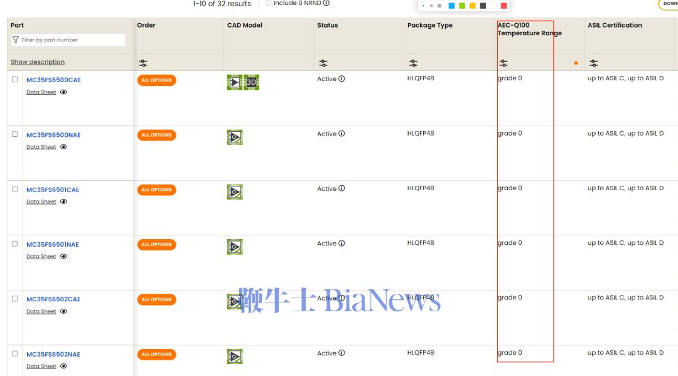Screen dimensions: 678x376
Task: Go to the MC35FS6502CAE part page
Action: [x=53, y=299]
